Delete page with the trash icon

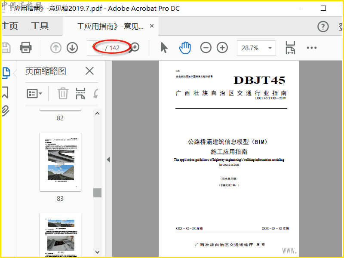click(63, 93)
